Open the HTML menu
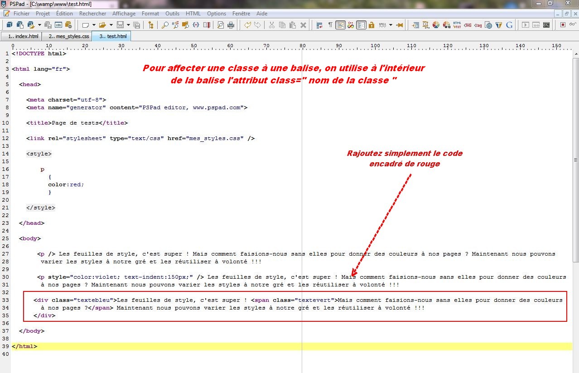This screenshot has width=579, height=373. [x=193, y=14]
